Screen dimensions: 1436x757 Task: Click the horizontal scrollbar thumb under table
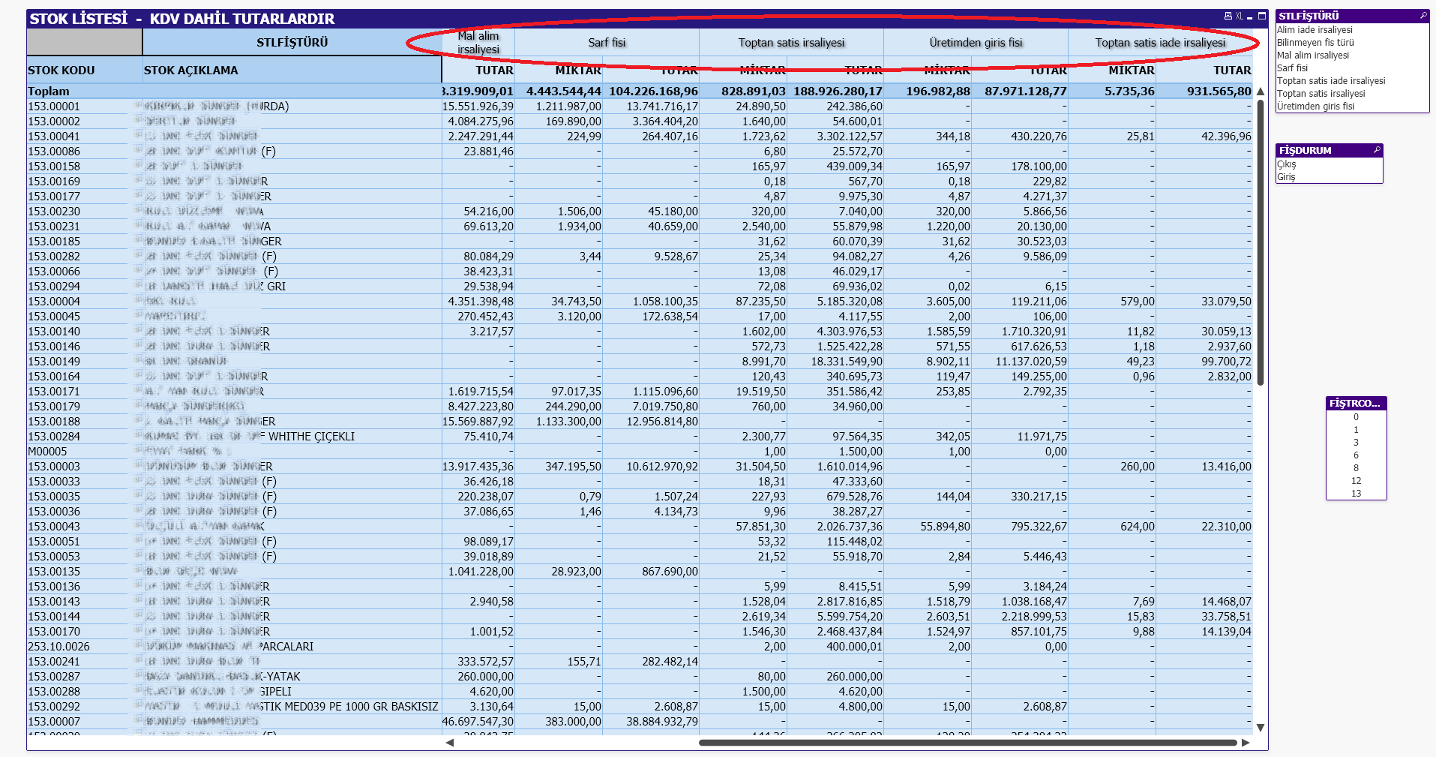(x=967, y=743)
